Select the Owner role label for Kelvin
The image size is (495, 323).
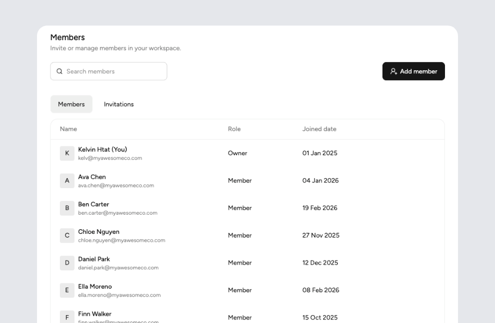(x=238, y=153)
